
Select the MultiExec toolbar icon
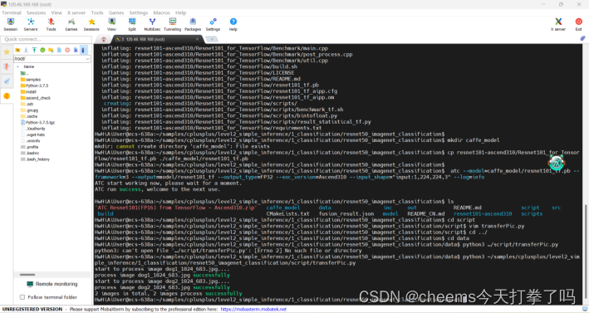coord(152,25)
